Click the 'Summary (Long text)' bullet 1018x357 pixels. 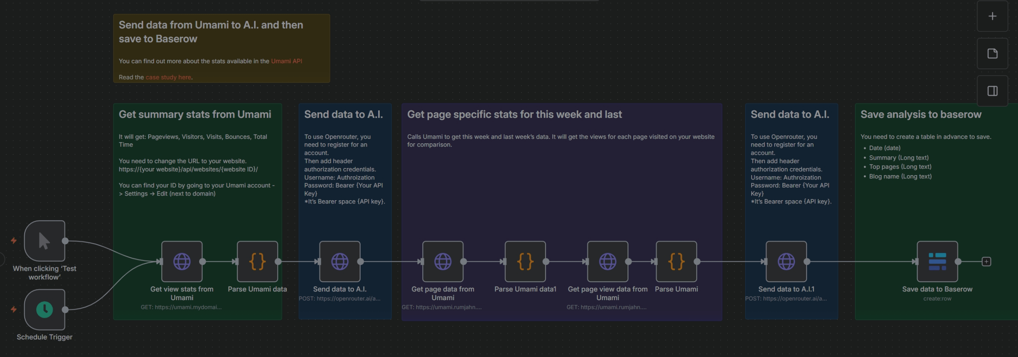pos(899,158)
